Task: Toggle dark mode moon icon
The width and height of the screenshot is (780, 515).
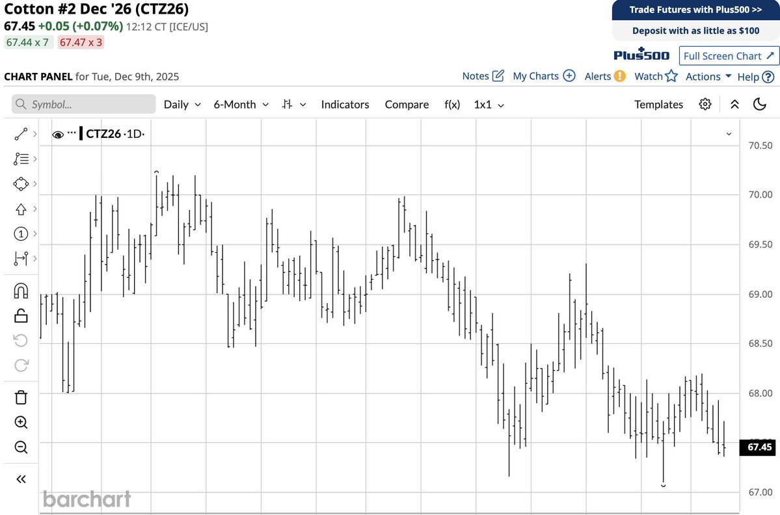Action: [x=760, y=105]
